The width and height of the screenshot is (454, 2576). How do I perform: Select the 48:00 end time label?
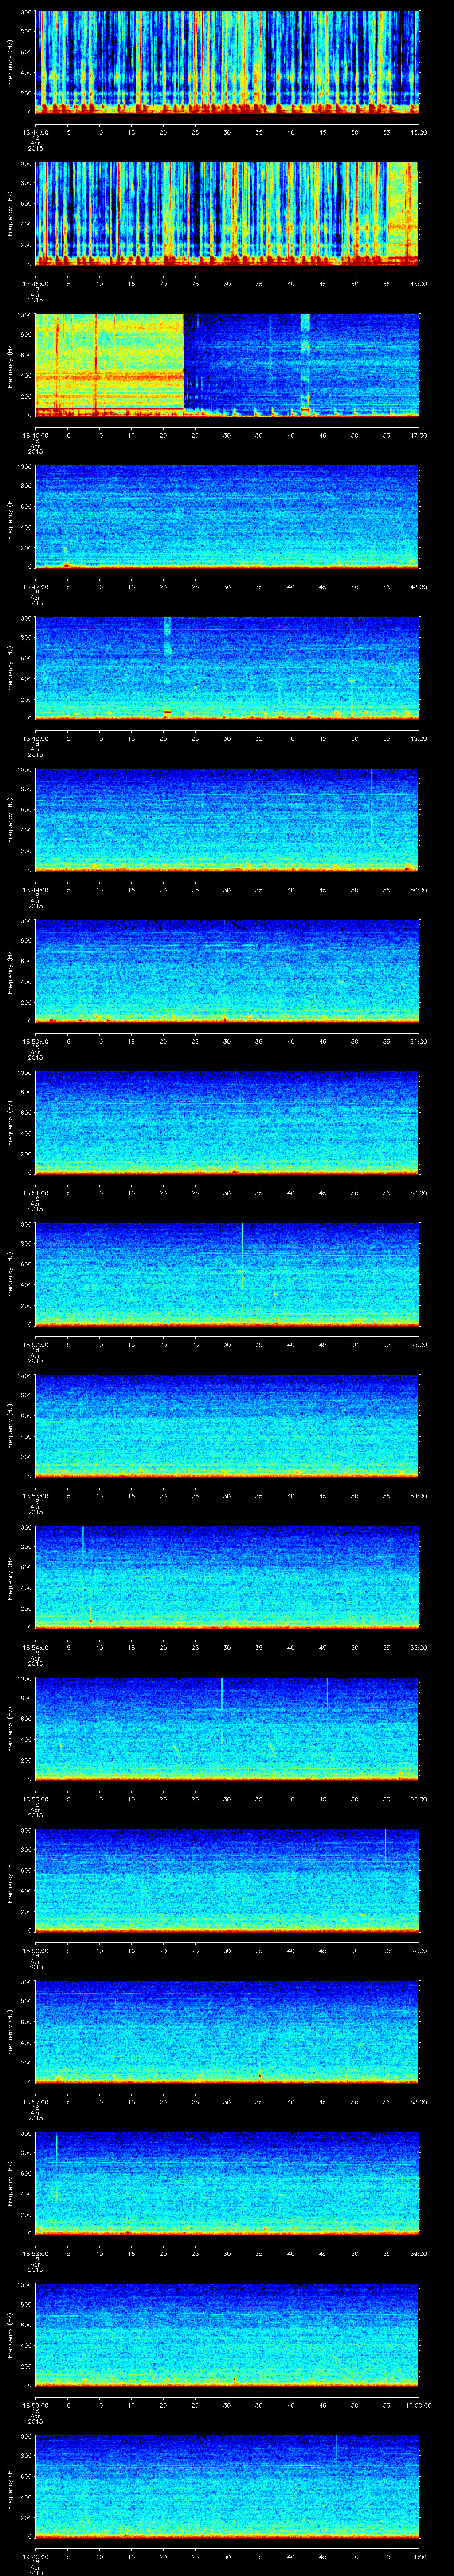(x=419, y=587)
